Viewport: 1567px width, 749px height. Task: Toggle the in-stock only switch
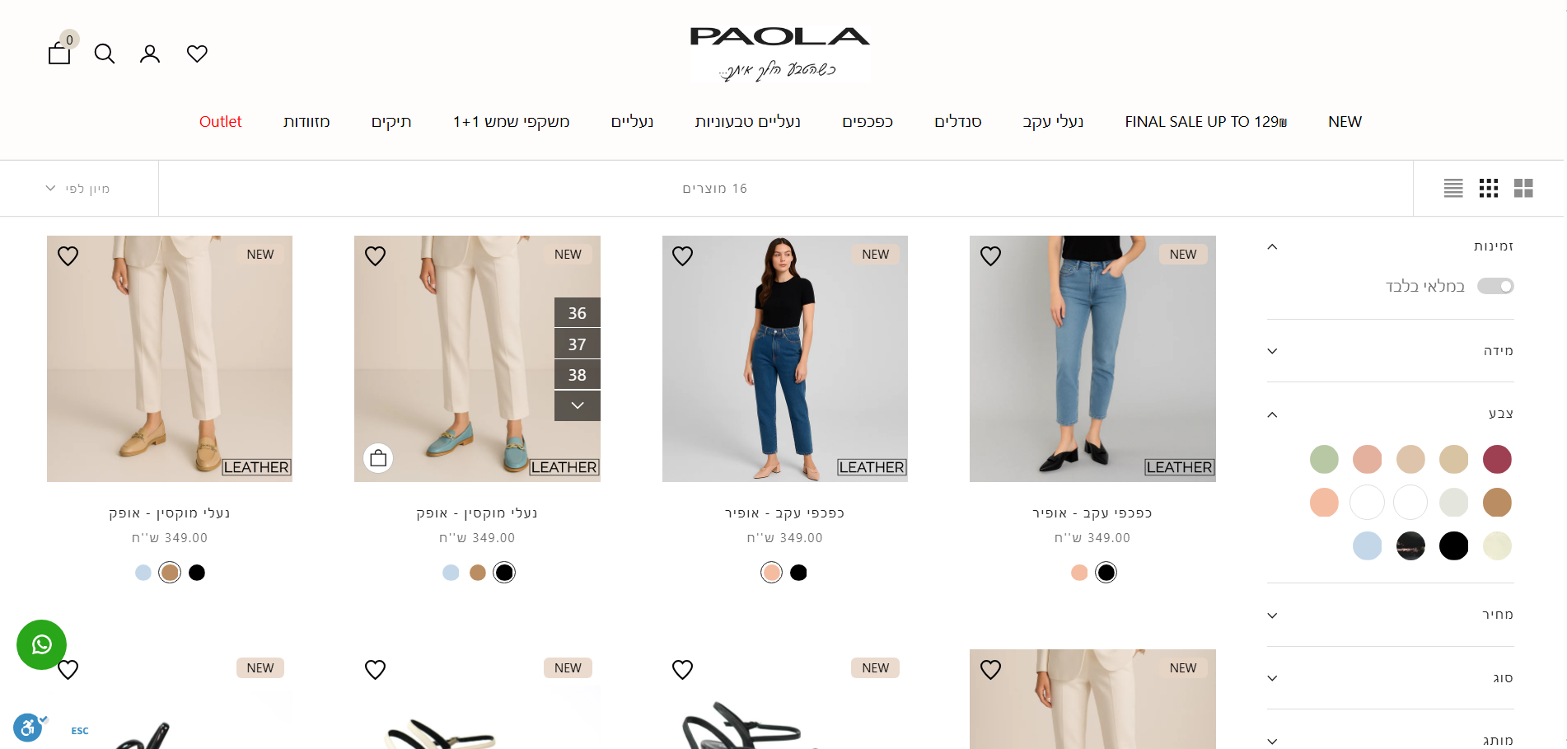tap(1495, 286)
